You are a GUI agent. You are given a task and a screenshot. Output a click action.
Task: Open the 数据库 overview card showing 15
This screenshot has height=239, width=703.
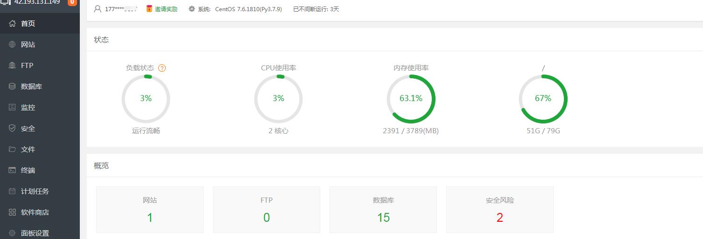383,210
